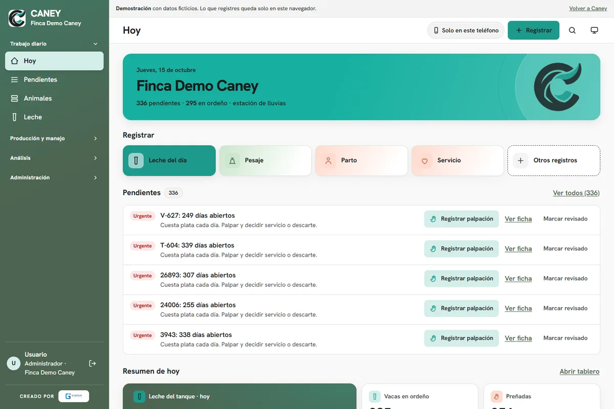Open Ver ficha for T-604
The image size is (614, 409).
tap(518, 249)
